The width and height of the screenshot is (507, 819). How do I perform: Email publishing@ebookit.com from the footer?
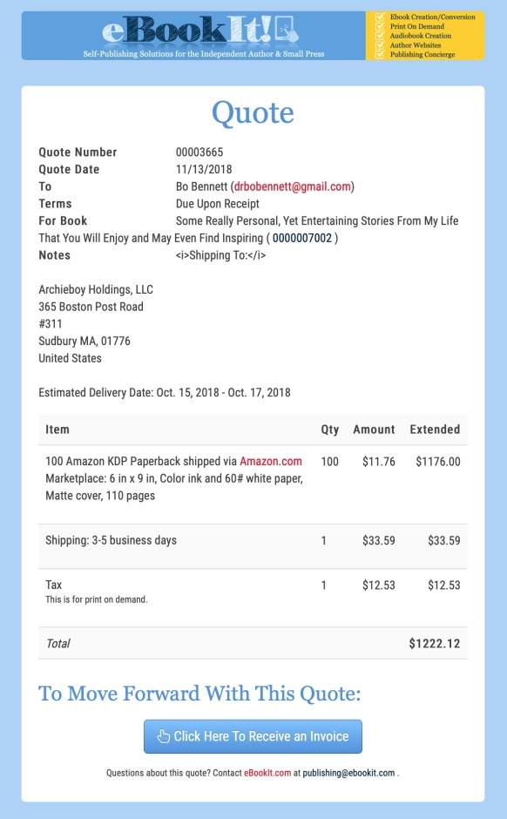tap(348, 773)
